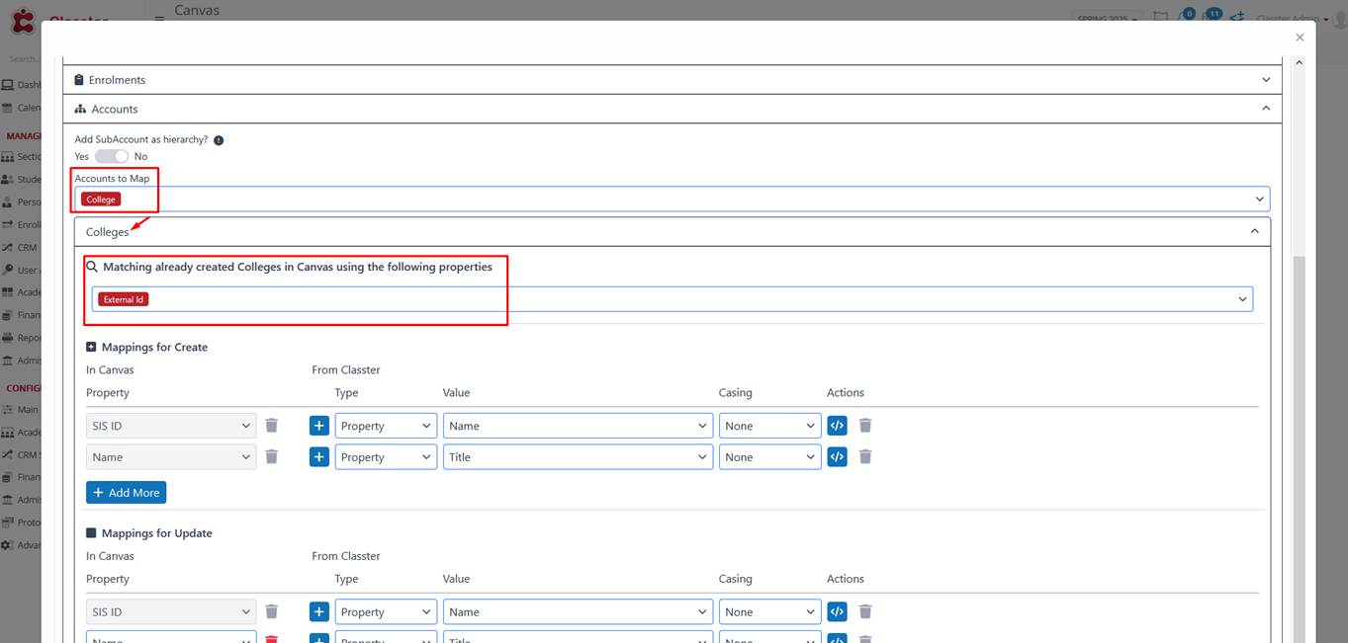1348x643 pixels.
Task: Add value part to SIS ID Update row
Action: coord(319,612)
